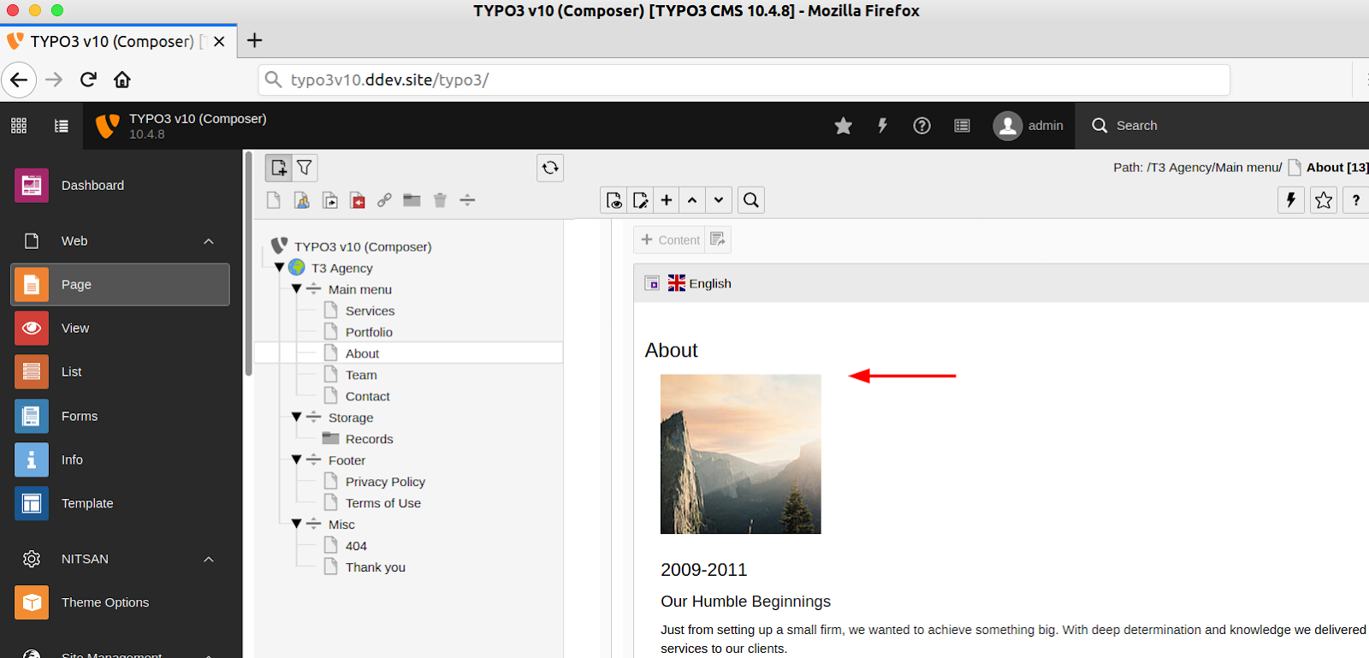Screen dimensions: 1369x658
Task: Collapse the T3 Agency tree node
Action: [279, 268]
